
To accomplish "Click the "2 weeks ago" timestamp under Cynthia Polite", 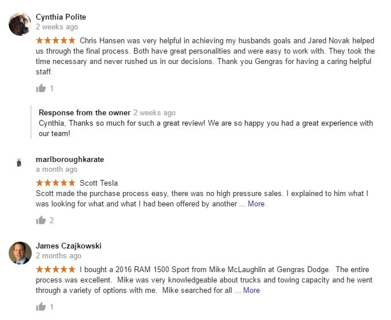I will 57,27.
